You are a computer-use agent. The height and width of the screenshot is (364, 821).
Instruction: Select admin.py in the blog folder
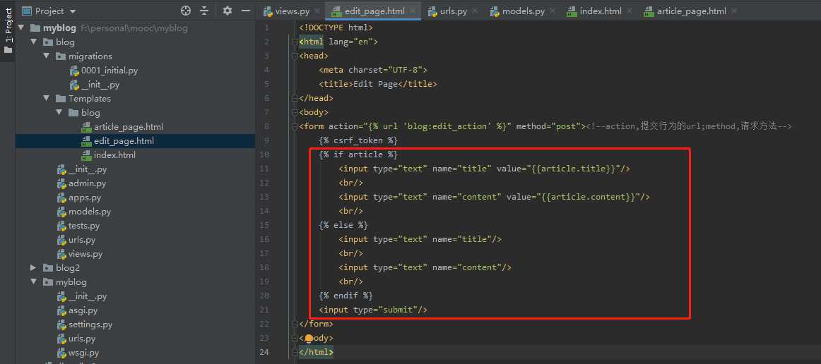(87, 183)
